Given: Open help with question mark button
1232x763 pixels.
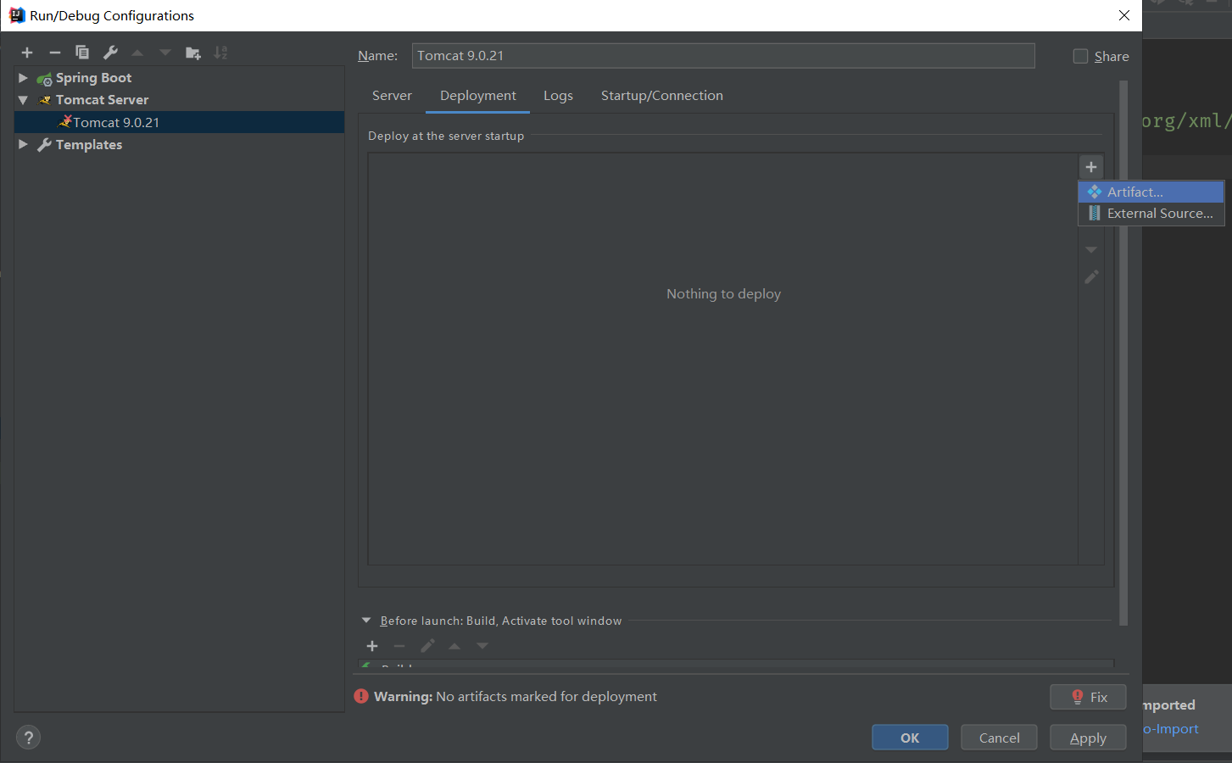Looking at the screenshot, I should 28,738.
